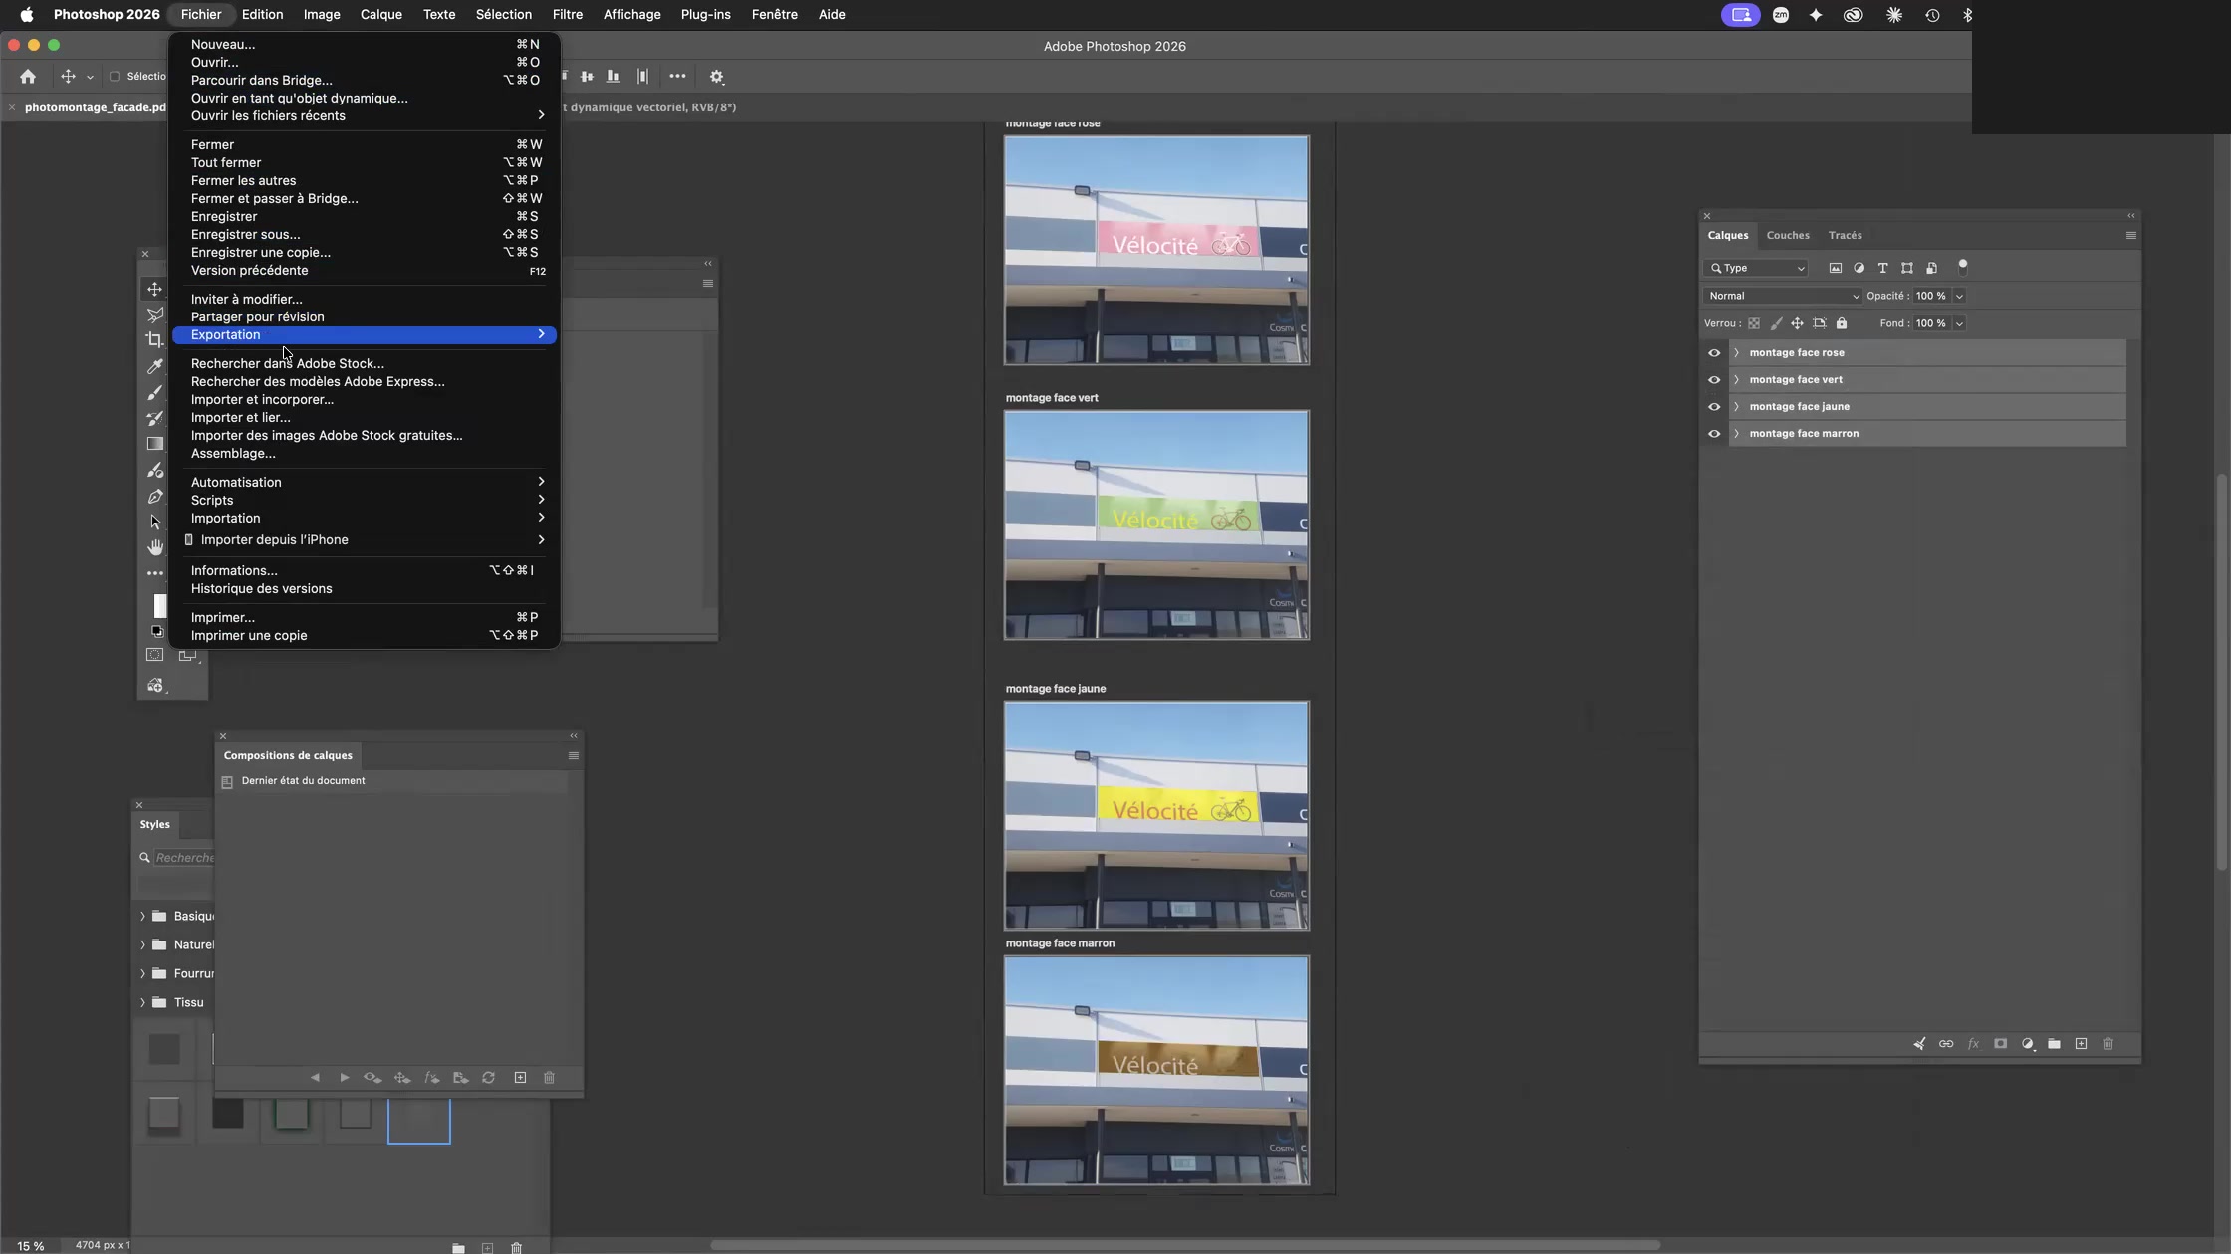
Task: Open the Scripts submenu
Action: 365,501
